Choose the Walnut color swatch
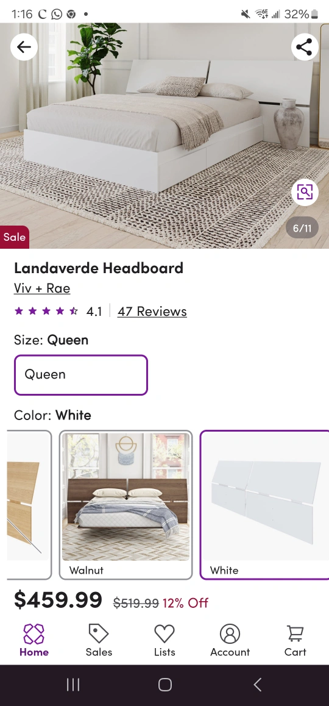Viewport: 329px width, 706px height. [126, 505]
